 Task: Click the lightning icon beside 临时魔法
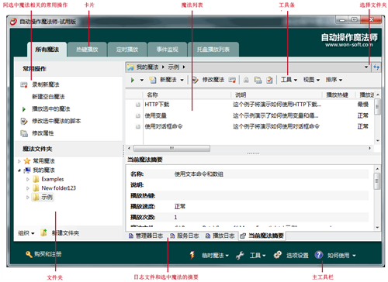[x=192, y=255]
